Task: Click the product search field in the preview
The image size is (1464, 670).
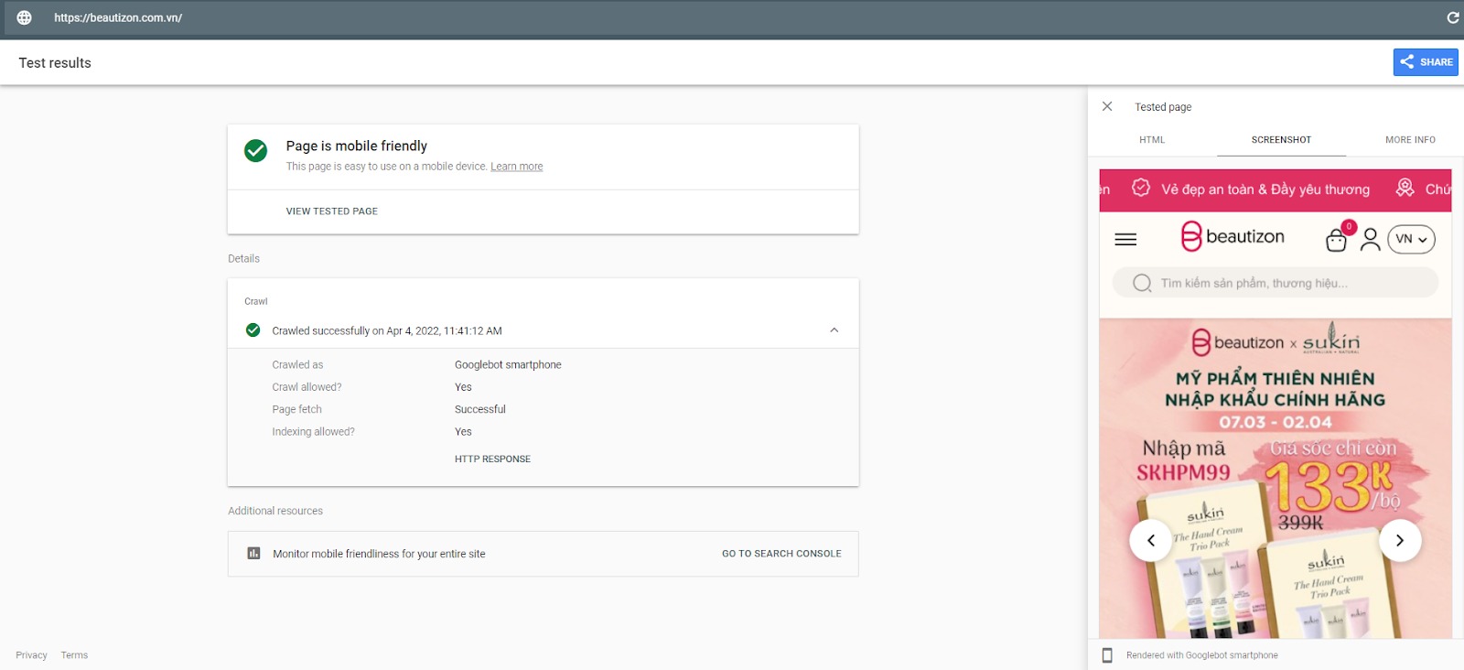Action: pos(1275,283)
